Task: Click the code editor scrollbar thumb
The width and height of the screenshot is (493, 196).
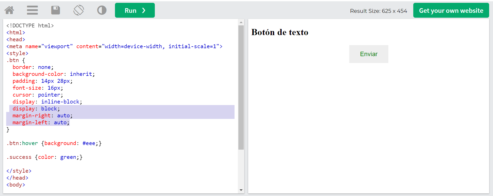Action: [241, 87]
